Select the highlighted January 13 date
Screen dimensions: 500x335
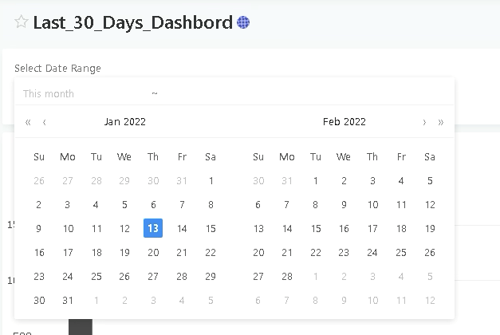153,228
